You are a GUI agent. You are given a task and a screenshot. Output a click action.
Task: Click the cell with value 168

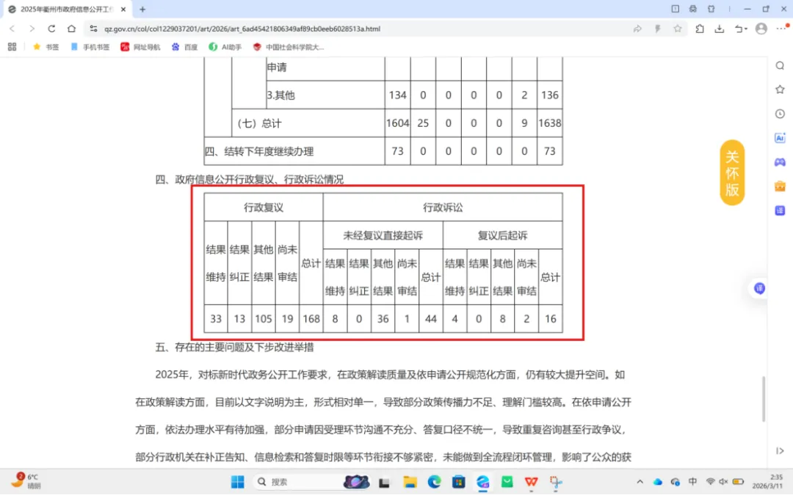tap(311, 319)
